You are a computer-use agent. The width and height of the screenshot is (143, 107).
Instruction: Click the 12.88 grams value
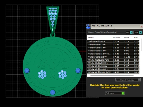pyautogui.click(x=116, y=48)
